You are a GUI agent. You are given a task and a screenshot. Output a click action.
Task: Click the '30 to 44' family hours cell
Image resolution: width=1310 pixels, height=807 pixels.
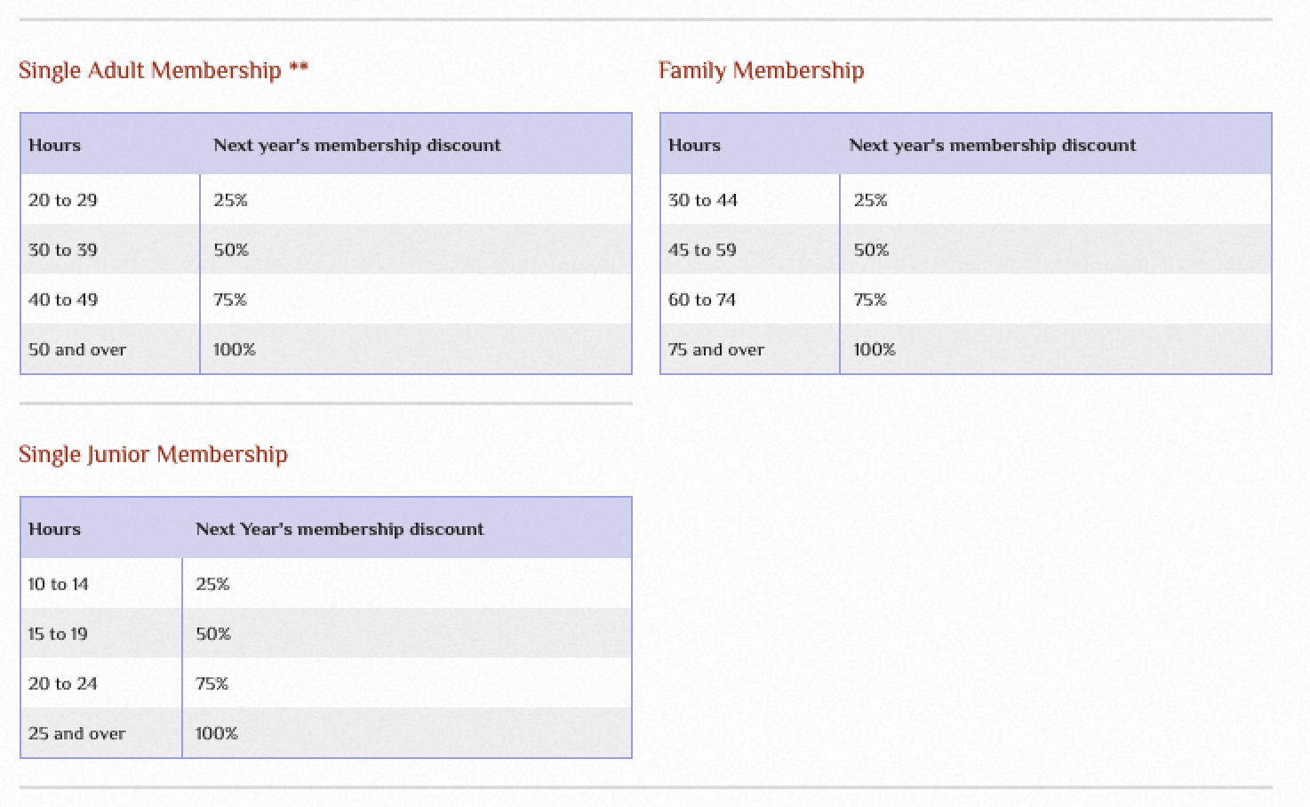pos(703,200)
